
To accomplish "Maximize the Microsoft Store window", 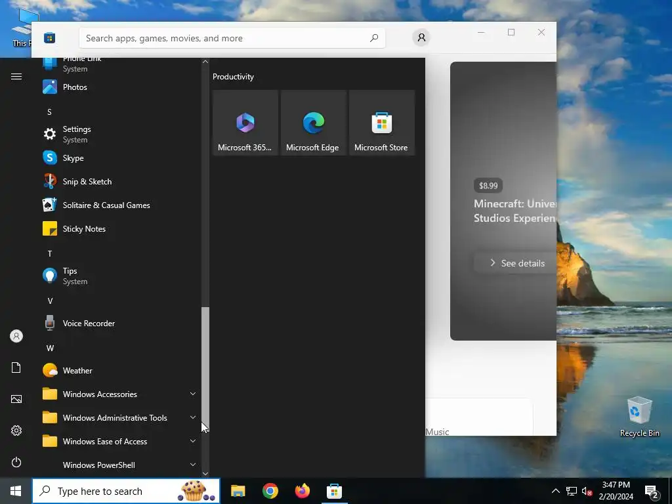I will pos(511,32).
